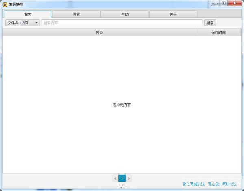
Task: Click the 鹰眼快搜 window title text
Action: (16, 4)
